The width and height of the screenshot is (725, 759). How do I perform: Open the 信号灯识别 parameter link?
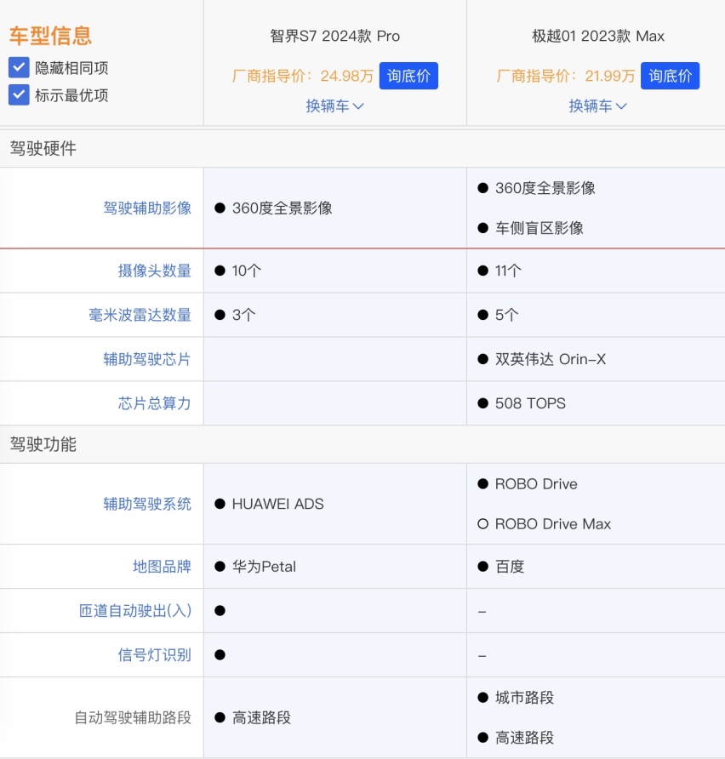tap(154, 655)
